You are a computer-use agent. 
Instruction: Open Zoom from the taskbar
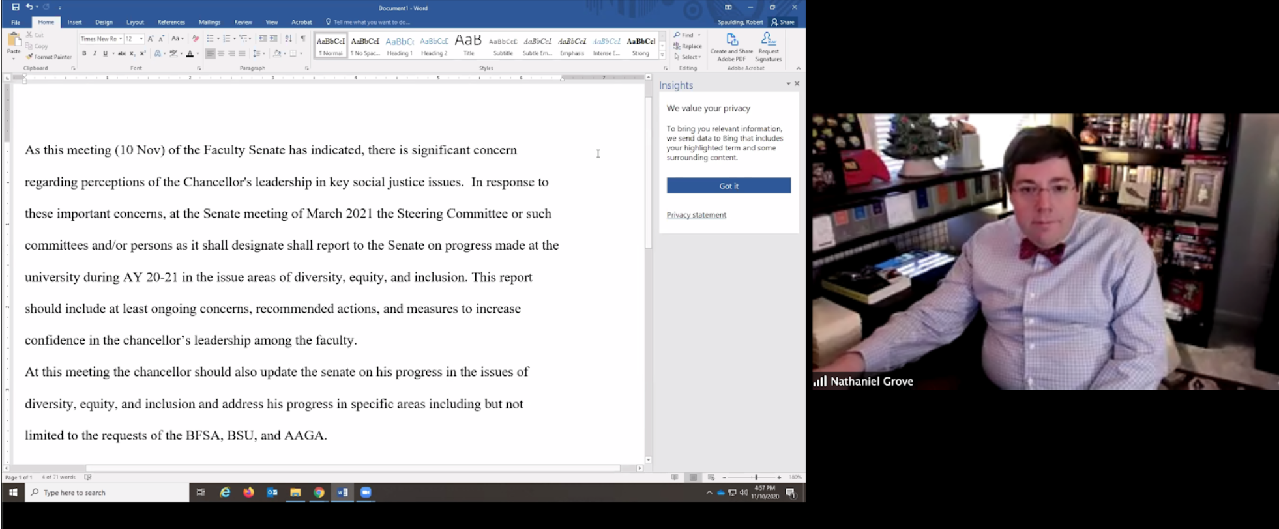tap(366, 493)
